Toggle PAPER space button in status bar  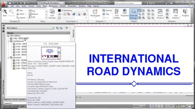136,106
